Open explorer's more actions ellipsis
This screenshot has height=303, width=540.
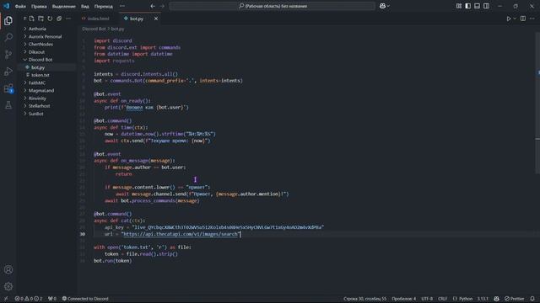tap(68, 19)
